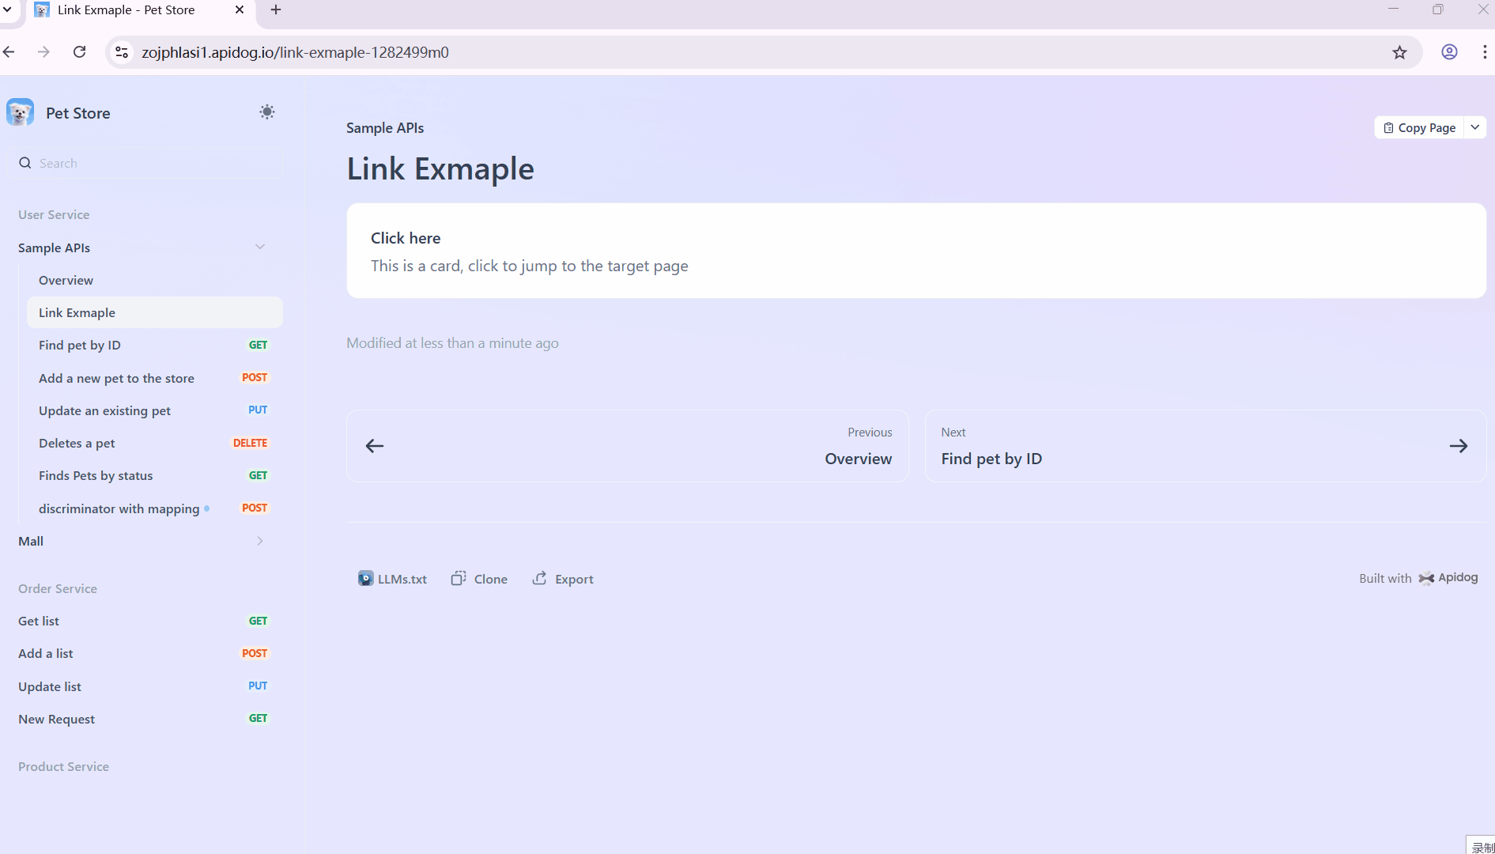Select Link Exmaple sidebar item

click(x=155, y=312)
